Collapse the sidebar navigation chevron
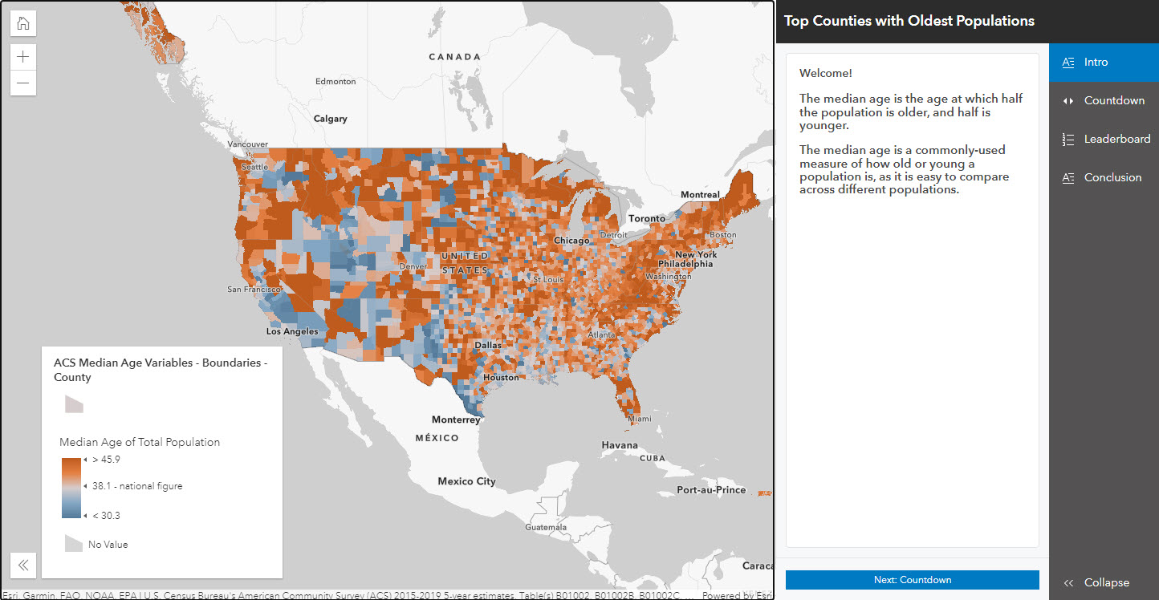Image resolution: width=1159 pixels, height=600 pixels. (x=1068, y=583)
